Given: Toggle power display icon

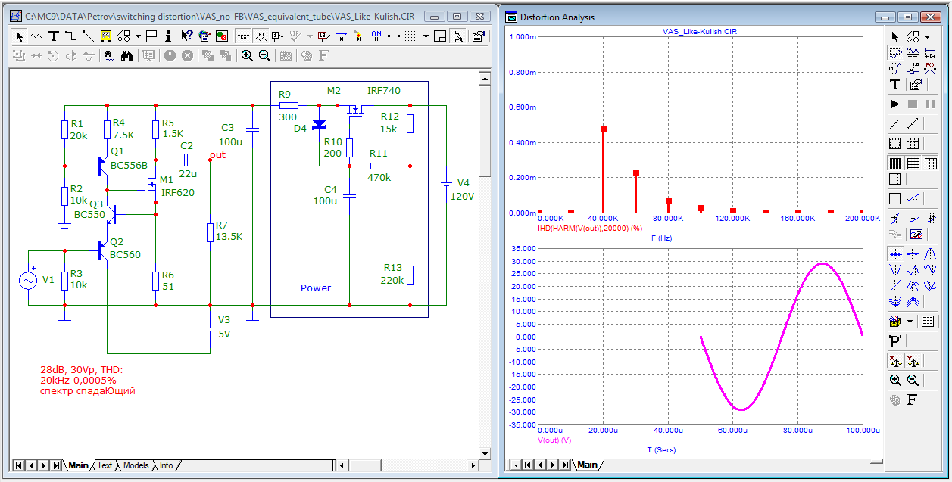Looking at the screenshot, I should click(358, 36).
